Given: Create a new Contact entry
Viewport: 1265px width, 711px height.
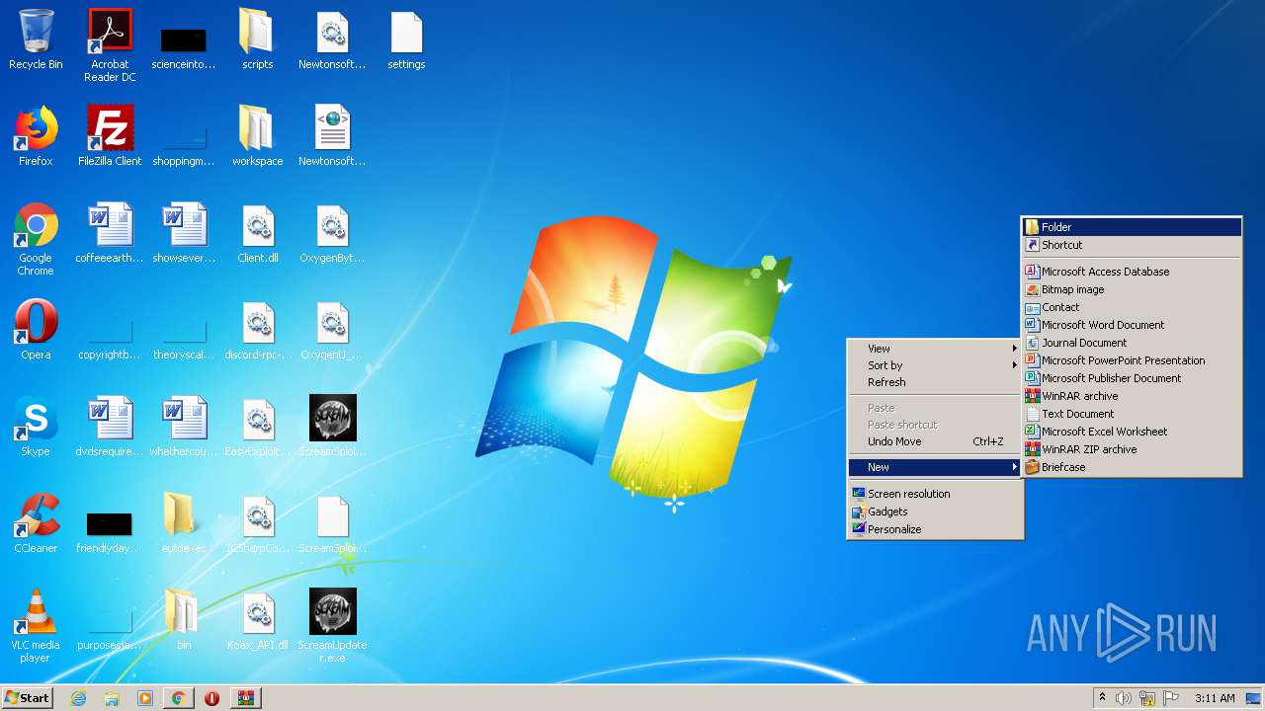Looking at the screenshot, I should coord(1132,307).
